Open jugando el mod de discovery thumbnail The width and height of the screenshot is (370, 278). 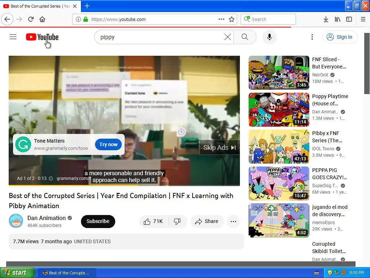point(279,220)
